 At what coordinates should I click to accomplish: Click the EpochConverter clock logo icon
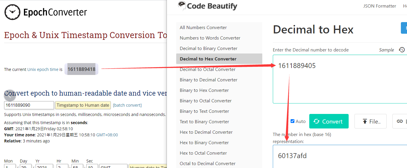click(x=12, y=12)
